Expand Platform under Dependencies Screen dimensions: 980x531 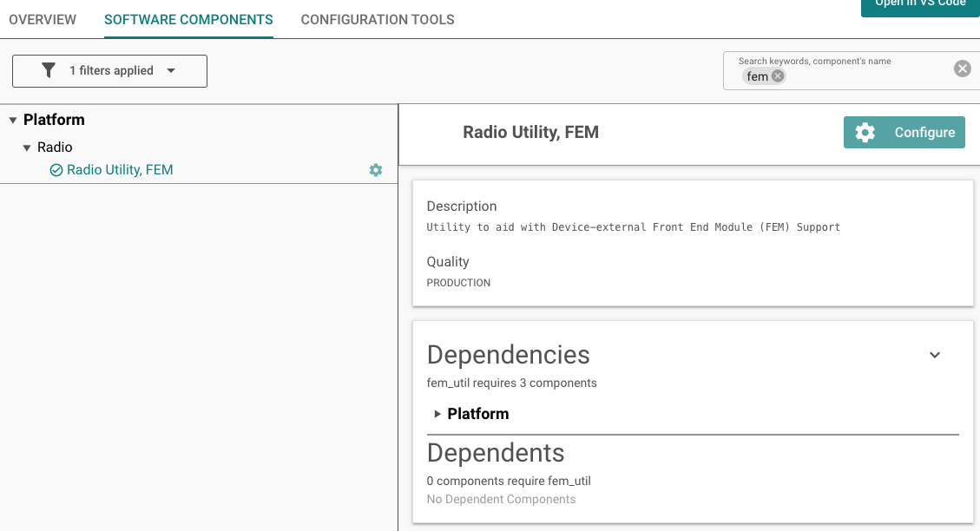pos(437,414)
